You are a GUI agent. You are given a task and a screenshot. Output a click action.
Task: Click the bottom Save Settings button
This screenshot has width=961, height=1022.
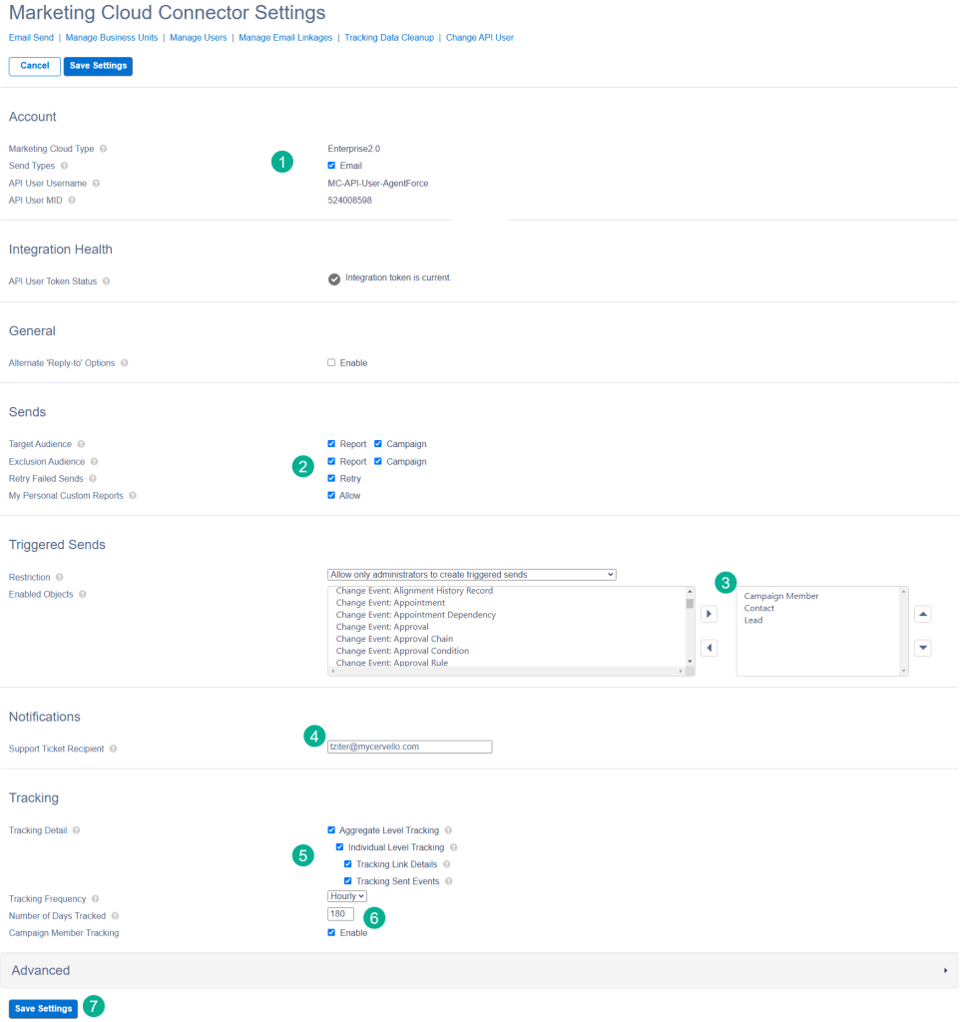click(x=43, y=1008)
